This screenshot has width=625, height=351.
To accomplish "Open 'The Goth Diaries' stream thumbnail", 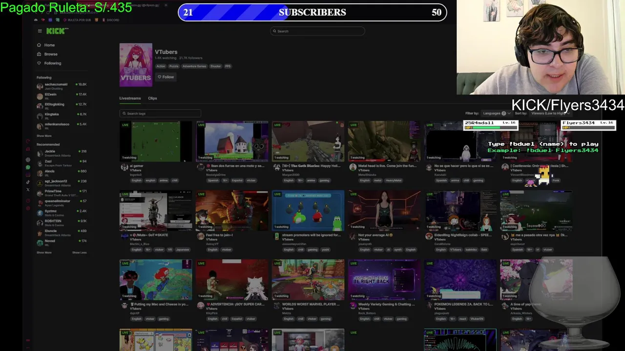I will [x=308, y=141].
